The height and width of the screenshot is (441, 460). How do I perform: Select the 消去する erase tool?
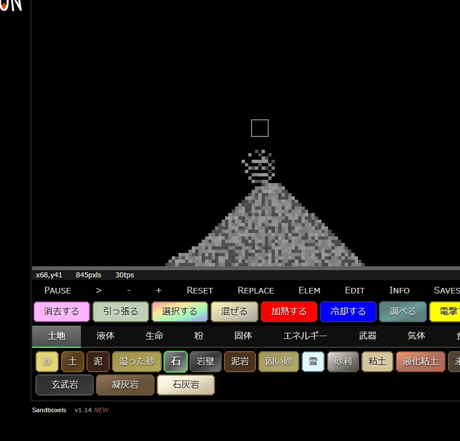coord(62,312)
